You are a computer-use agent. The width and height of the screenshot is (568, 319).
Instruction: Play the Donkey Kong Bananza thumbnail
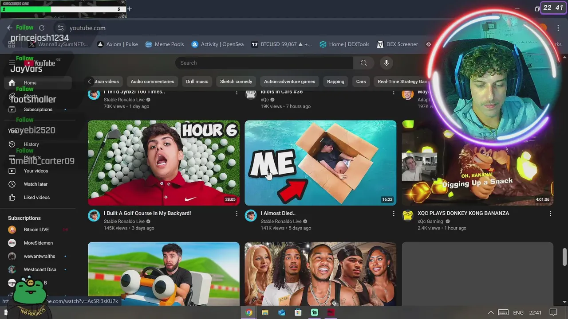tap(477, 163)
